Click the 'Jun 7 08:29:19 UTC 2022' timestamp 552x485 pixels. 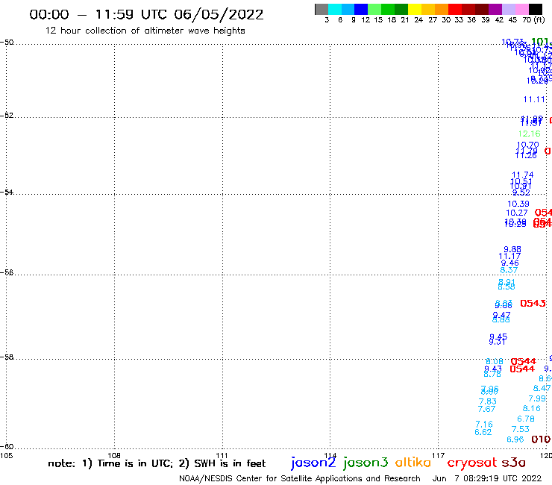pos(487,479)
